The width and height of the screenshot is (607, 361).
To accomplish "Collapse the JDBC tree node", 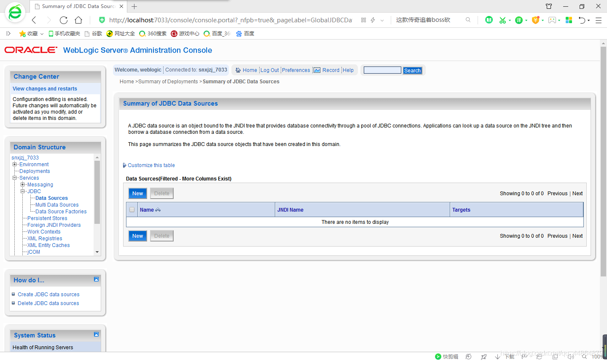I will tap(23, 191).
